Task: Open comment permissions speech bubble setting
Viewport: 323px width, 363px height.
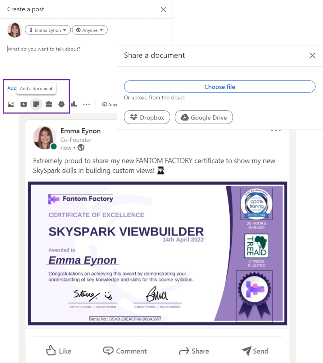Action: point(109,104)
